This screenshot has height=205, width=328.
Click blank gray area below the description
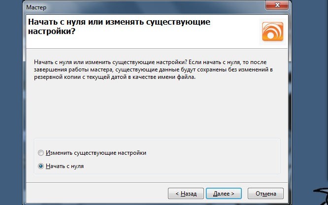[x=158, y=108]
